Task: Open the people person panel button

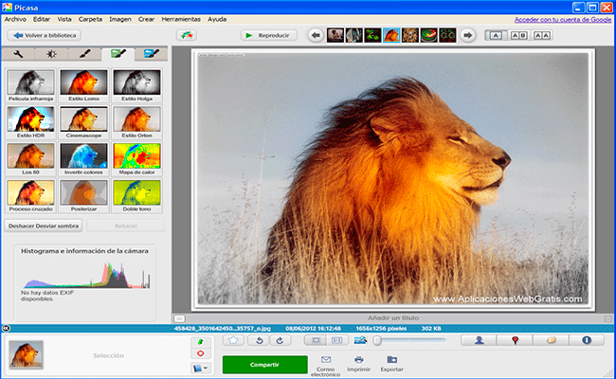Action: (479, 340)
